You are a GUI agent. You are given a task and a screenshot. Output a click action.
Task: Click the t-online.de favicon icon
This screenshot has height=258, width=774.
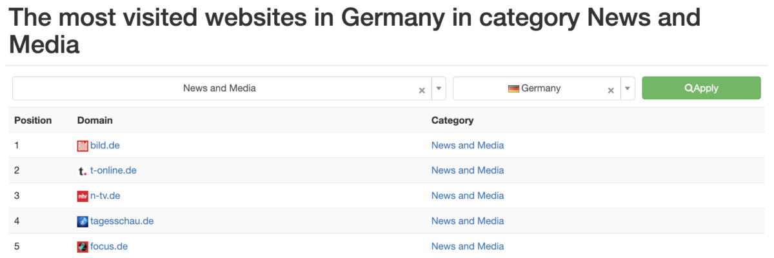click(x=83, y=171)
